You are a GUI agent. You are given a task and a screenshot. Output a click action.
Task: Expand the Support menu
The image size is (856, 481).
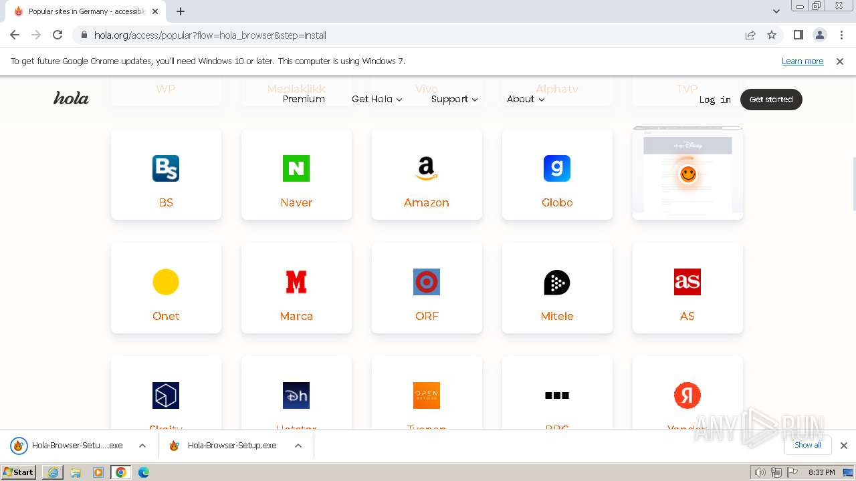click(x=455, y=99)
